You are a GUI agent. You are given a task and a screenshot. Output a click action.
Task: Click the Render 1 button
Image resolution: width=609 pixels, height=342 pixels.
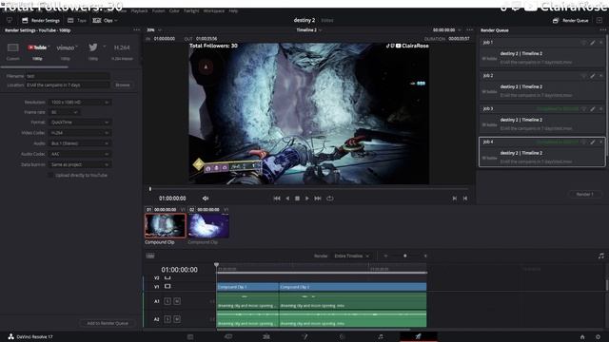point(584,194)
